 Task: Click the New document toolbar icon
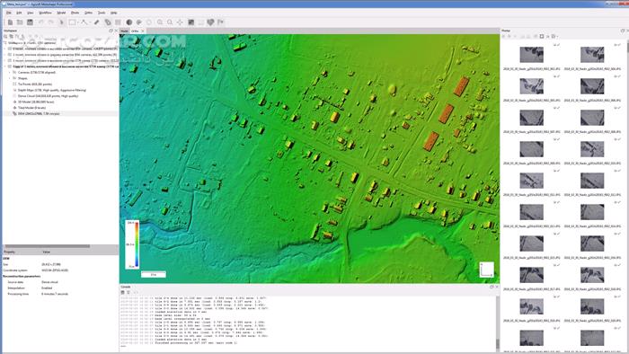pos(10,22)
